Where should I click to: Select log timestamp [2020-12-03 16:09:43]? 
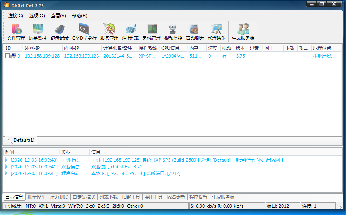[x=34, y=160]
